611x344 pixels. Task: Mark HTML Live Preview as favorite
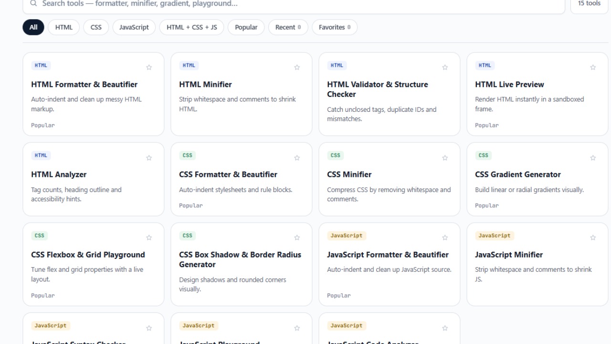593,67
